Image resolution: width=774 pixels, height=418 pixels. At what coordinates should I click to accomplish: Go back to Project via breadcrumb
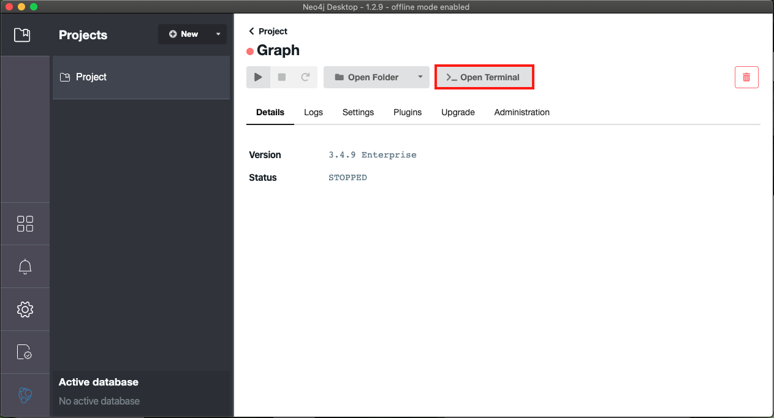(x=268, y=31)
